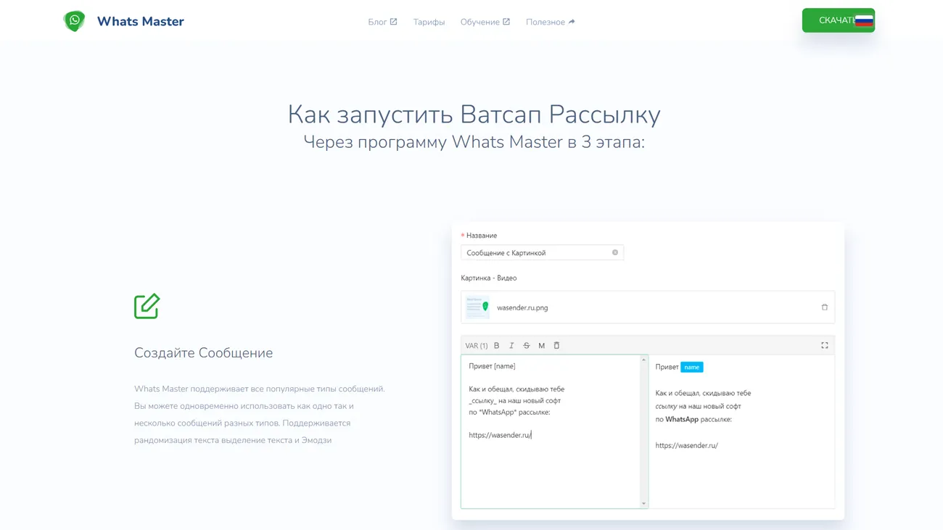Expand the editor to fullscreen
This screenshot has height=530, width=943.
(x=824, y=346)
